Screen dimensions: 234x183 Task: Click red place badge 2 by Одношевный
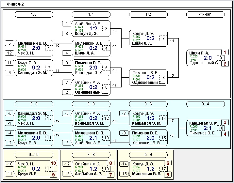(225, 64)
